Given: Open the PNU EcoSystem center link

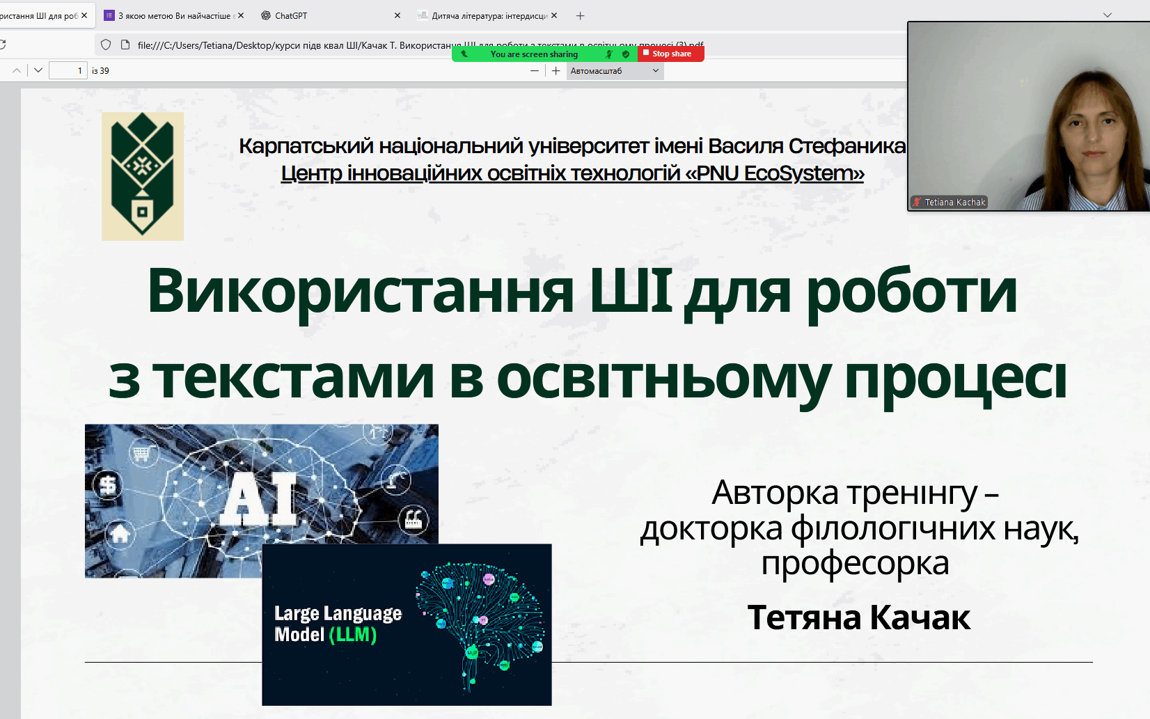Looking at the screenshot, I should [572, 173].
